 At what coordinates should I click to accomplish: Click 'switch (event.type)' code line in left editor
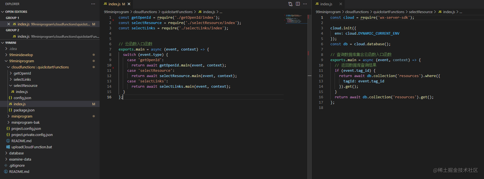pyautogui.click(x=145, y=55)
